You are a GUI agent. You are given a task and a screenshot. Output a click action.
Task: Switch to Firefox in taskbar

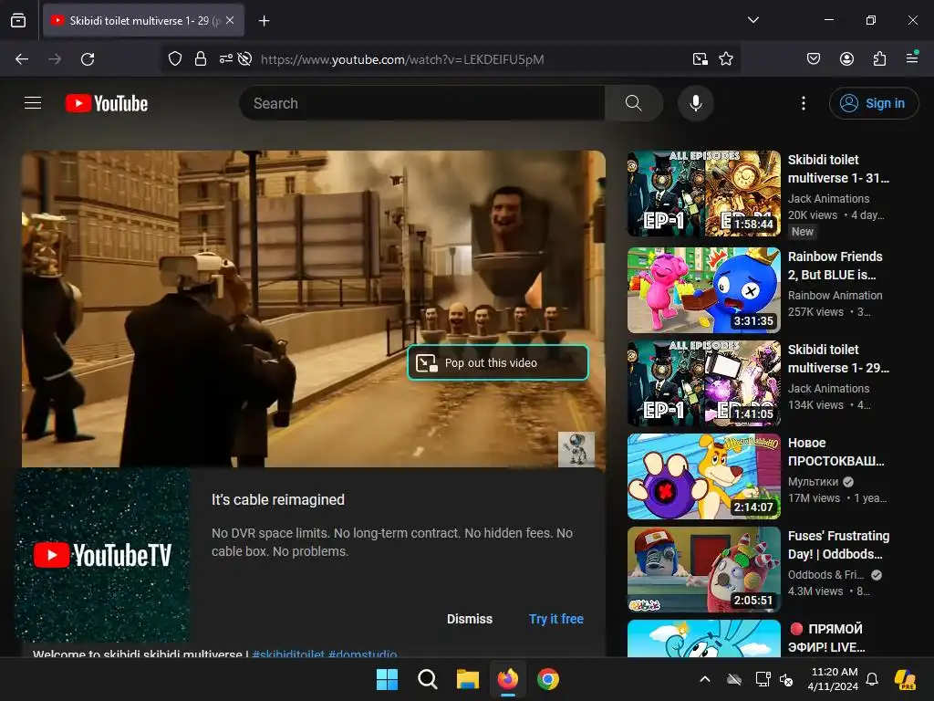(507, 679)
